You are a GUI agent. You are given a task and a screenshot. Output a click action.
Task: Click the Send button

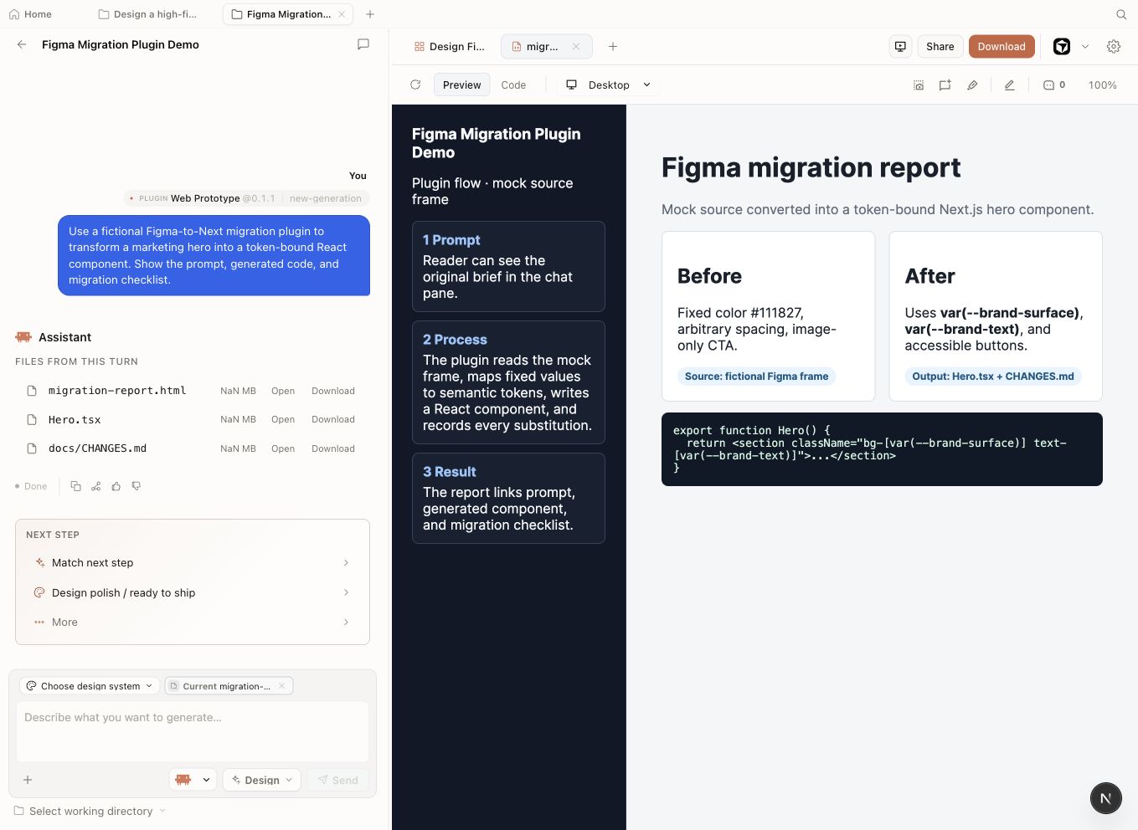point(337,780)
